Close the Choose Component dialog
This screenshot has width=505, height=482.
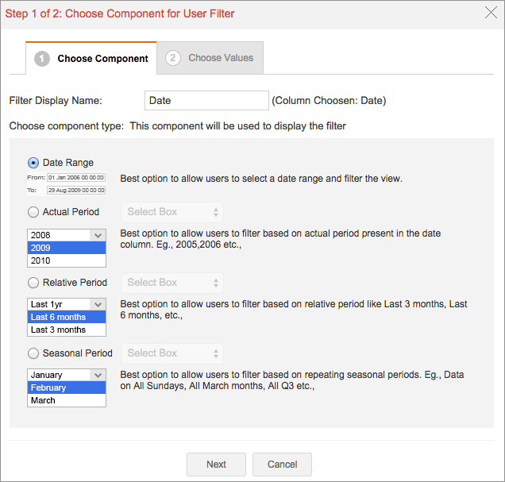click(x=490, y=12)
